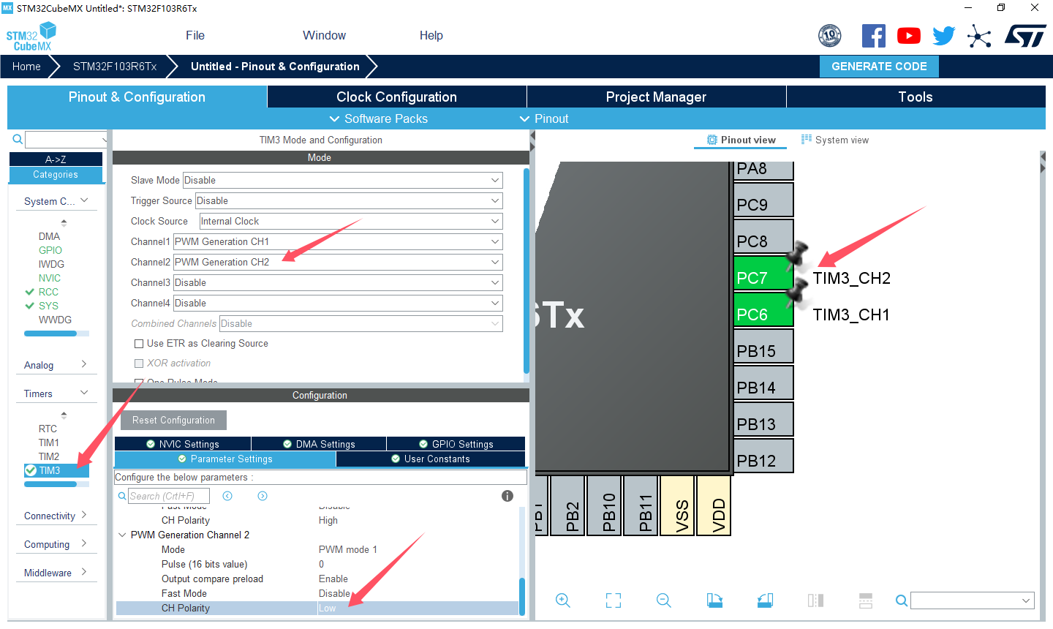This screenshot has width=1053, height=629.
Task: Open the File menu
Action: (195, 35)
